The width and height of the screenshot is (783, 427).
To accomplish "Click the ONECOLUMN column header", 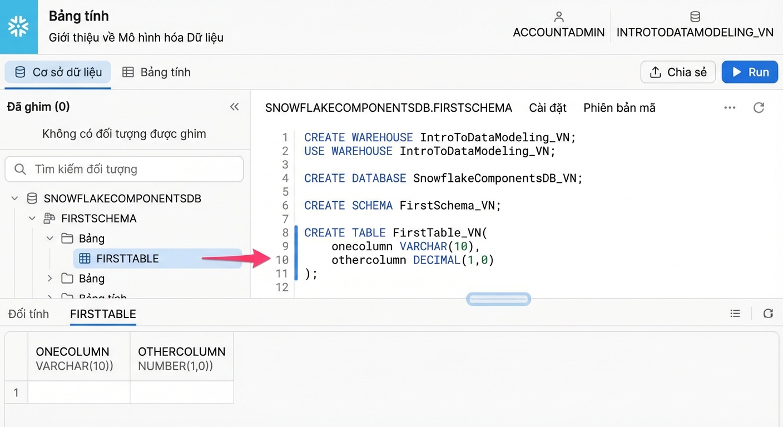I will pyautogui.click(x=79, y=358).
